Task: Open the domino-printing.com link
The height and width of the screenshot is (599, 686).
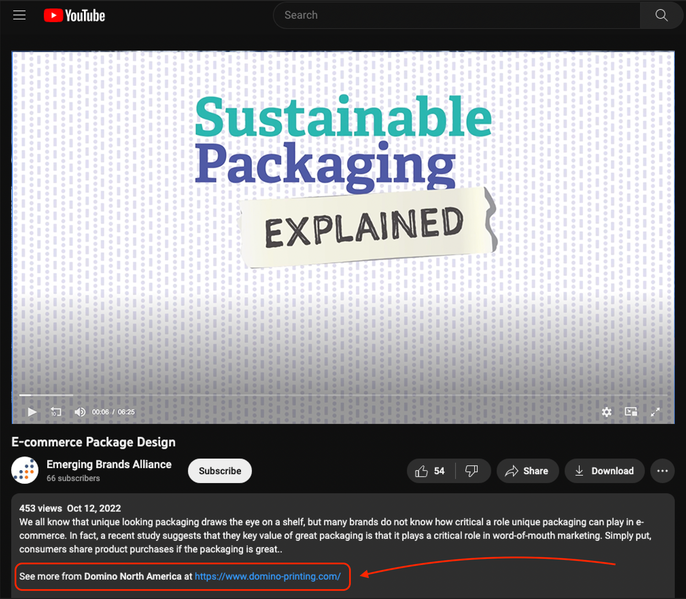Action: [268, 576]
